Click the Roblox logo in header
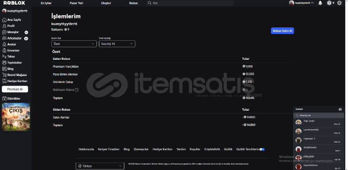 click(14, 3)
